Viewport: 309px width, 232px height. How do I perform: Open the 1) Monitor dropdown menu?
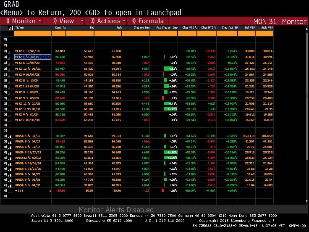pos(21,21)
